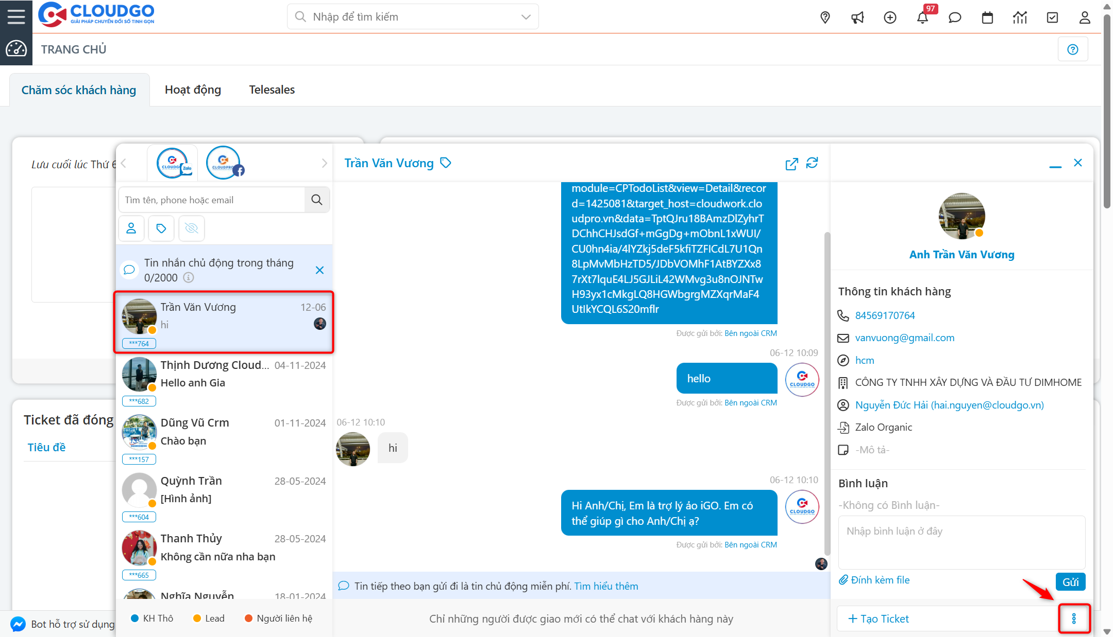Toggle the tag filter in chat list
Screen dimensions: 1113x637
tap(161, 228)
